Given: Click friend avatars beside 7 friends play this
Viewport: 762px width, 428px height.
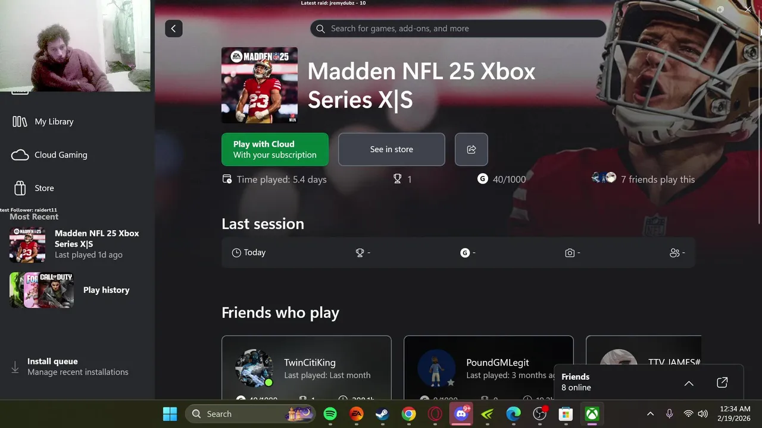Looking at the screenshot, I should (x=604, y=177).
